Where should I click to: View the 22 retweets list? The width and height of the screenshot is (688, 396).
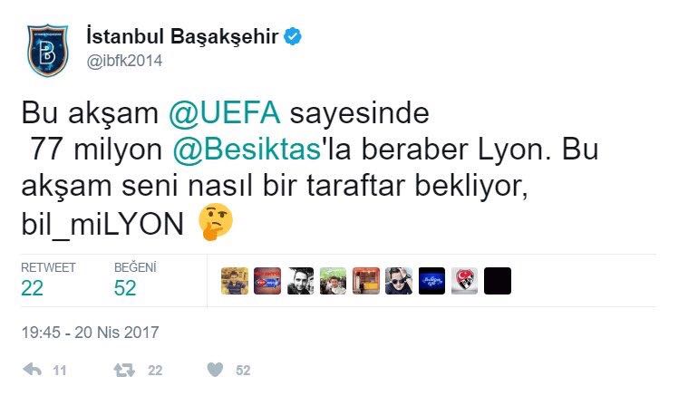coord(48,279)
